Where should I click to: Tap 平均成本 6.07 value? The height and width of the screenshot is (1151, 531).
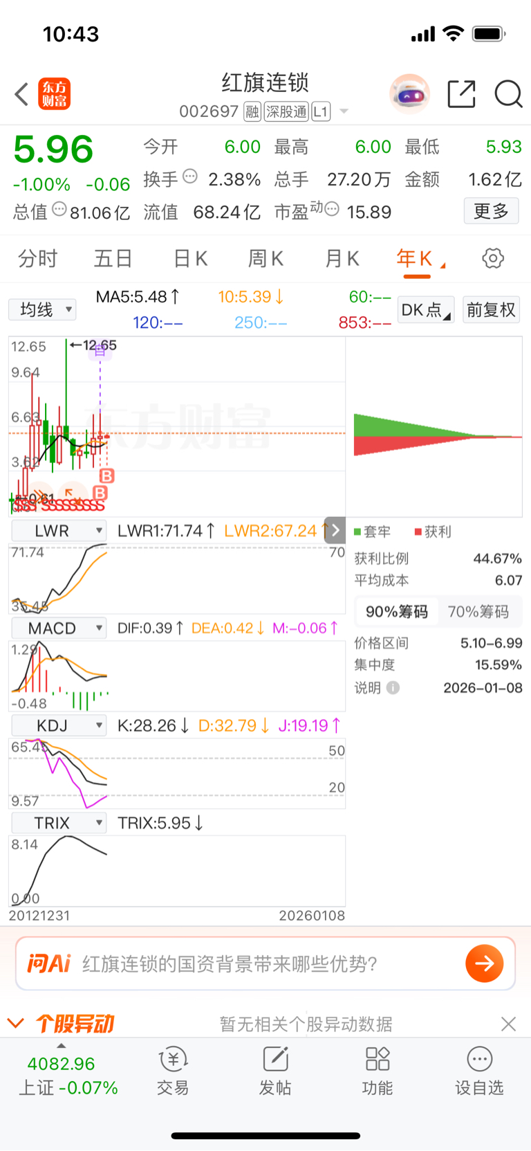(x=508, y=580)
